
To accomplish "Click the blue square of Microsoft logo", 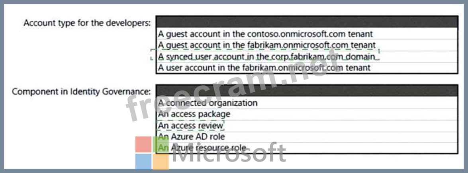I will tap(143, 162).
